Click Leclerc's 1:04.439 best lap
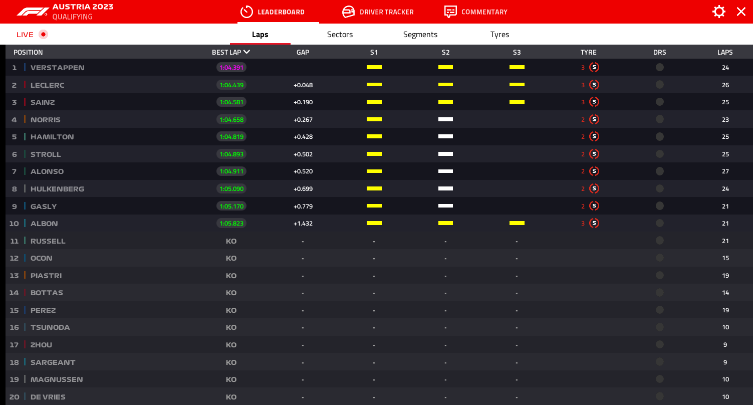The height and width of the screenshot is (405, 753). 231,85
